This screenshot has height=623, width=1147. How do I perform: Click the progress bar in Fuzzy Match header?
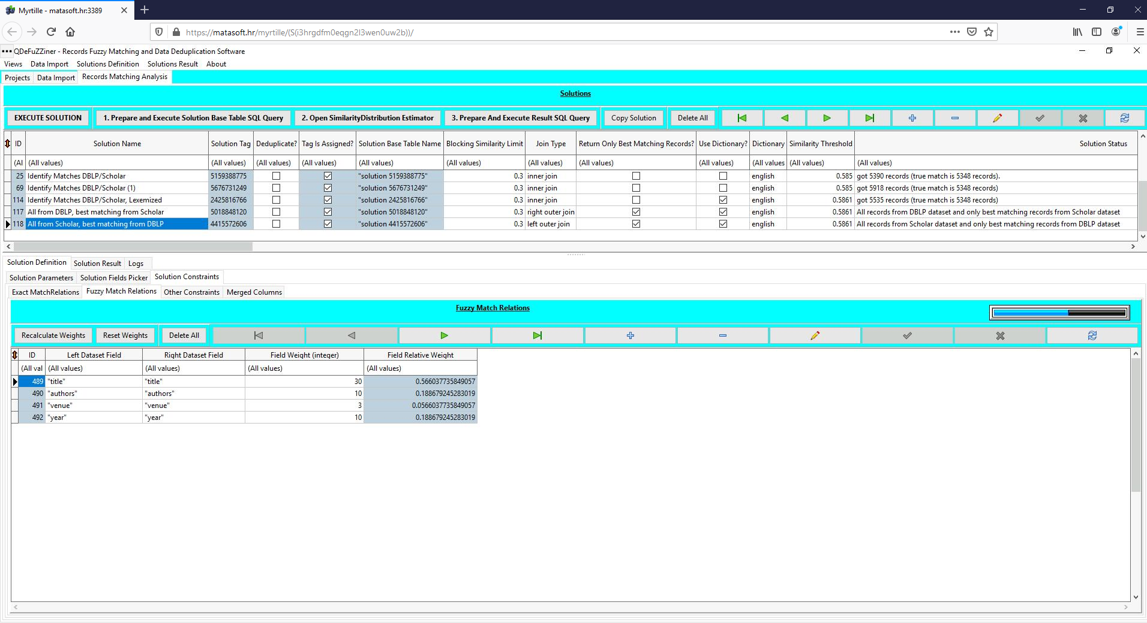[x=1059, y=313]
